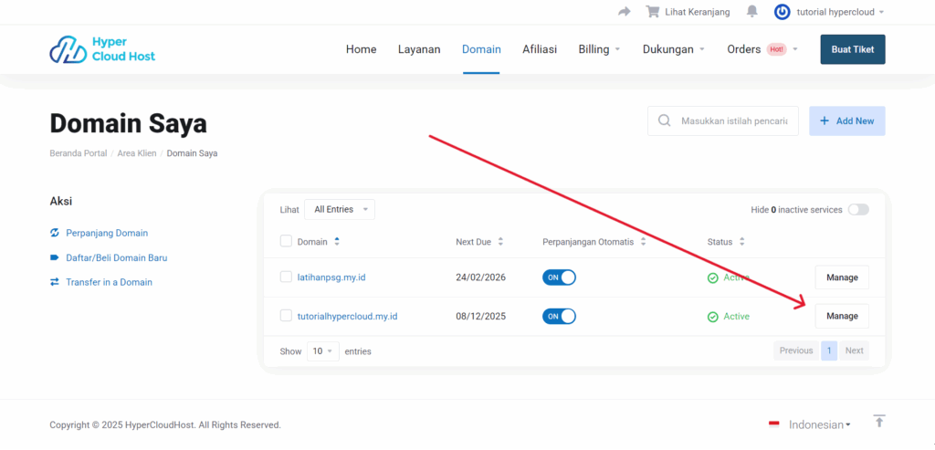Click Active check icon for tutorialhypercloud.my.id
The height and width of the screenshot is (450, 935).
[x=712, y=317]
